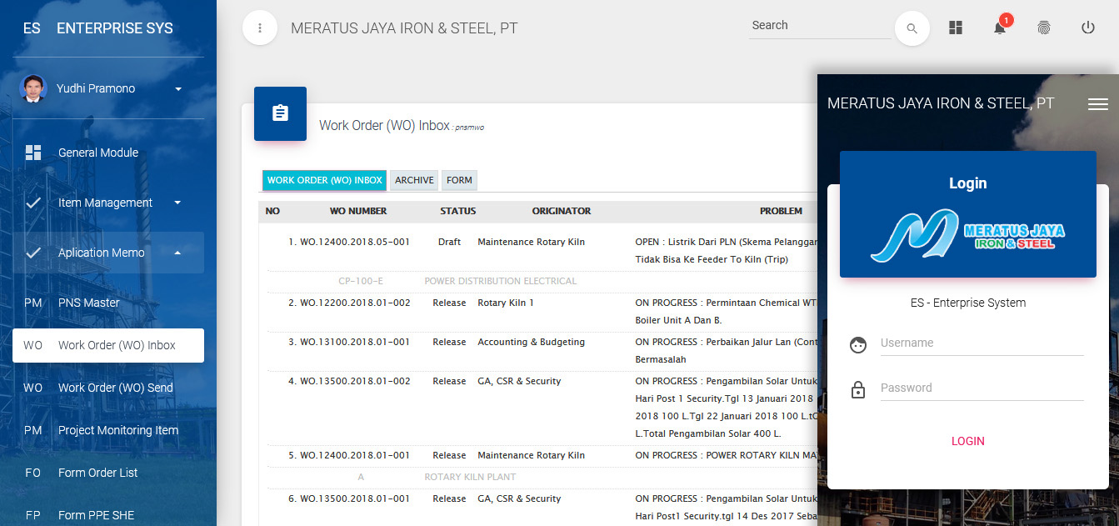The width and height of the screenshot is (1119, 526).
Task: Open the notifications bell icon
Action: click(x=999, y=27)
